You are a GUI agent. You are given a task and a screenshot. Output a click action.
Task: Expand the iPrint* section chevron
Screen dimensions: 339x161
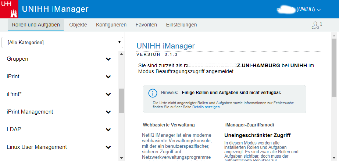tap(108, 94)
